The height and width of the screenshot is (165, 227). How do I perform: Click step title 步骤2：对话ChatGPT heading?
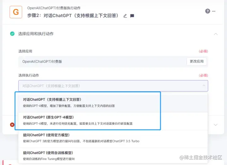point(73,15)
